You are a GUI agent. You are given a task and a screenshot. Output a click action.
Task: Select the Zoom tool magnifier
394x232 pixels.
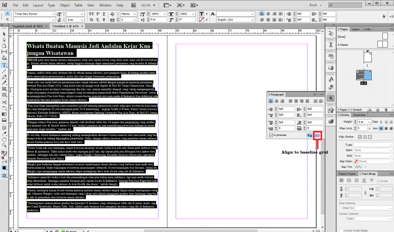click(x=4, y=145)
